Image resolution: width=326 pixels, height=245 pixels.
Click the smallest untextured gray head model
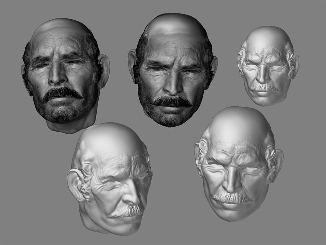pyautogui.click(x=268, y=66)
